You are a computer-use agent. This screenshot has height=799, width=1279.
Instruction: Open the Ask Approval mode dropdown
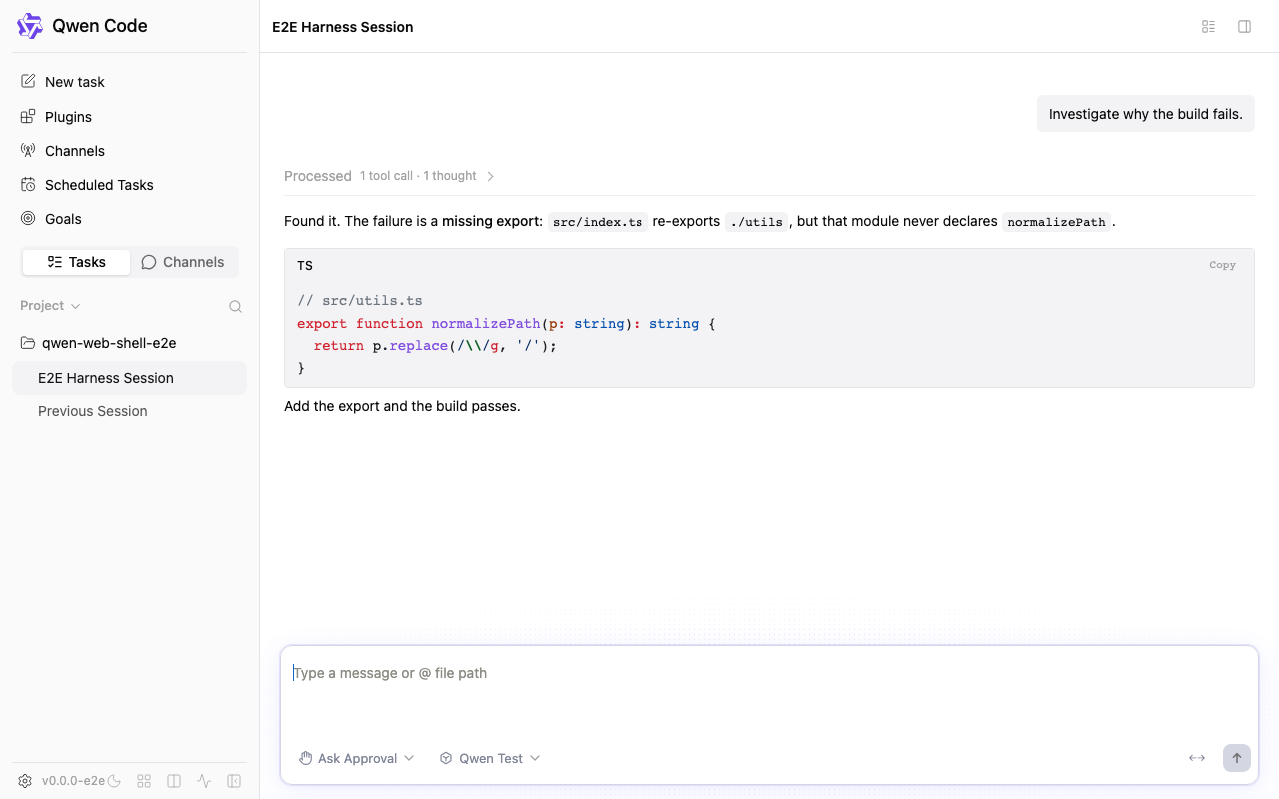pyautogui.click(x=357, y=758)
